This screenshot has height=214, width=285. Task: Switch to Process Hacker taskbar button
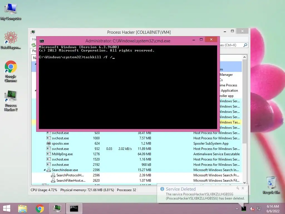pyautogui.click(x=57, y=208)
